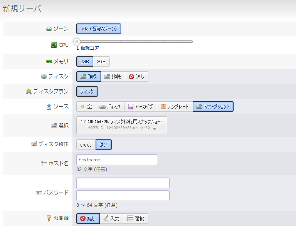Click the is1a (石狩Aゾーン) zone button
296x228 pixels.
coord(99,28)
